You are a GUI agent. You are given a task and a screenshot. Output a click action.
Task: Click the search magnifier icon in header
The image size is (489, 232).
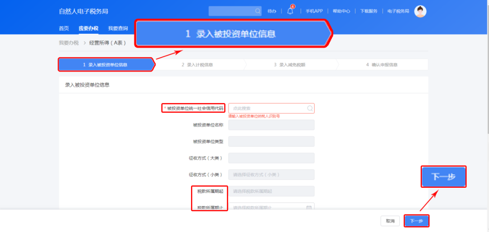point(258,11)
